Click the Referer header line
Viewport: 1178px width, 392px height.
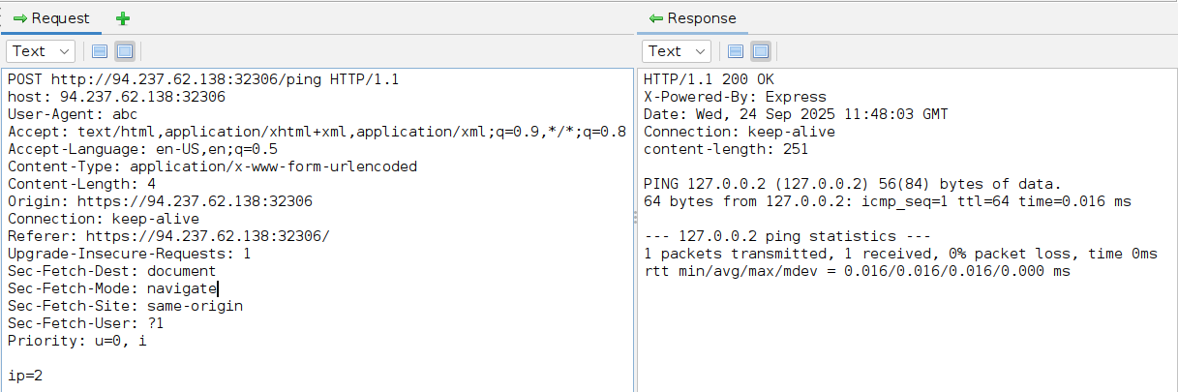(168, 236)
